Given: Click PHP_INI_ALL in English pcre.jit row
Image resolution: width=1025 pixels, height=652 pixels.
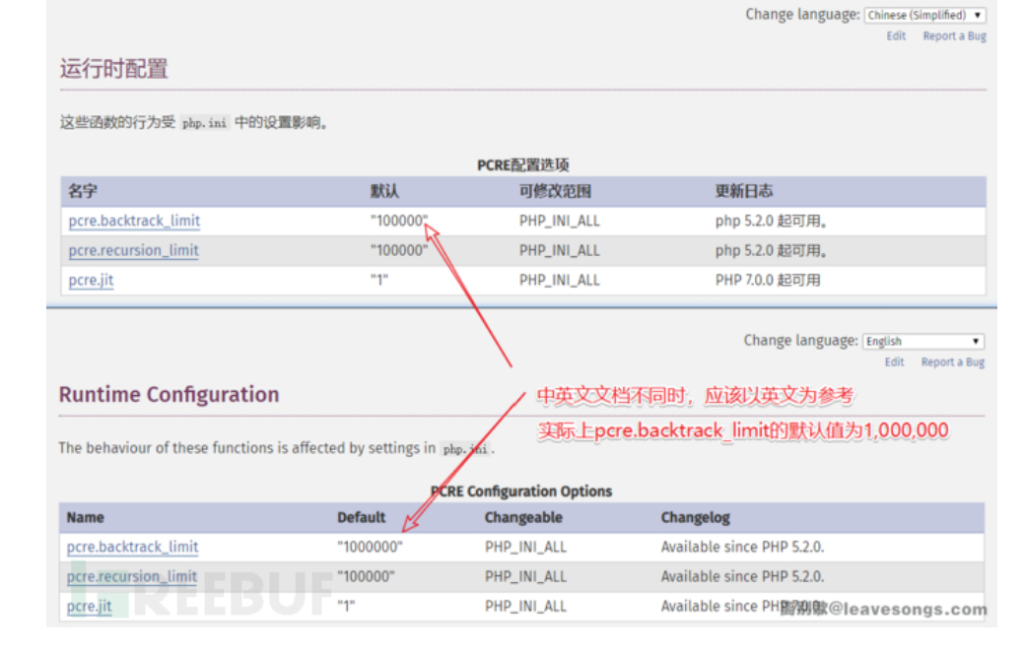Looking at the screenshot, I should tap(525, 607).
